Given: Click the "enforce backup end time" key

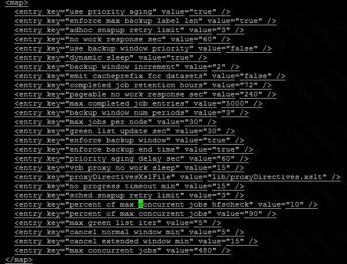Looking at the screenshot, I should click(x=122, y=149).
